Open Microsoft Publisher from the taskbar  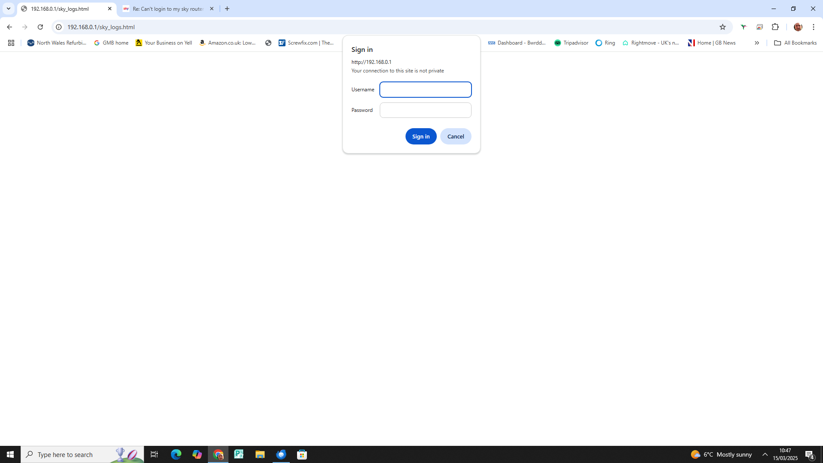(x=239, y=454)
